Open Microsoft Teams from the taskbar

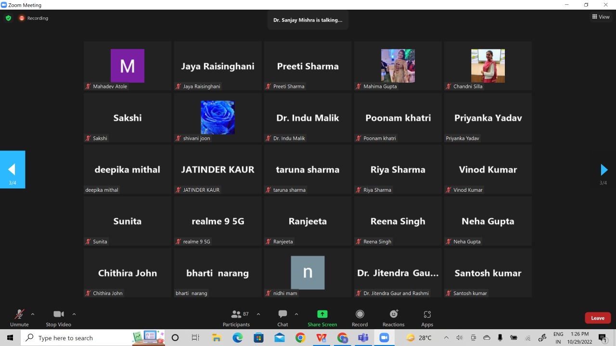click(x=363, y=338)
